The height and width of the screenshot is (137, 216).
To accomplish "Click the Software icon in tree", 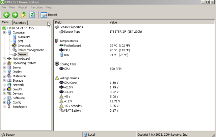I will (x=9, y=98).
